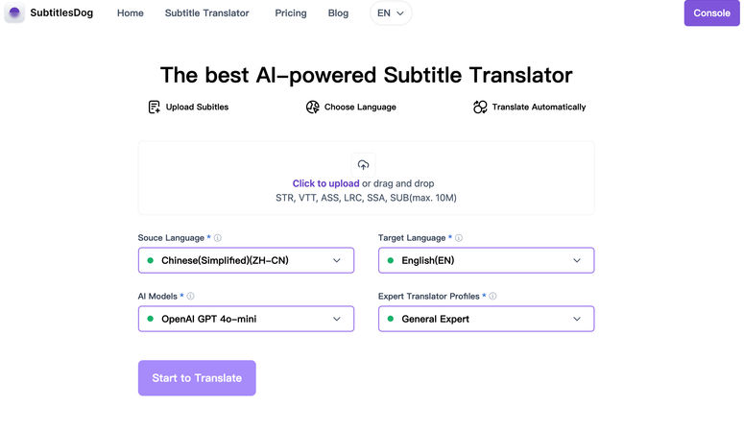744x432 pixels.
Task: Open the Console button
Action: point(711,13)
